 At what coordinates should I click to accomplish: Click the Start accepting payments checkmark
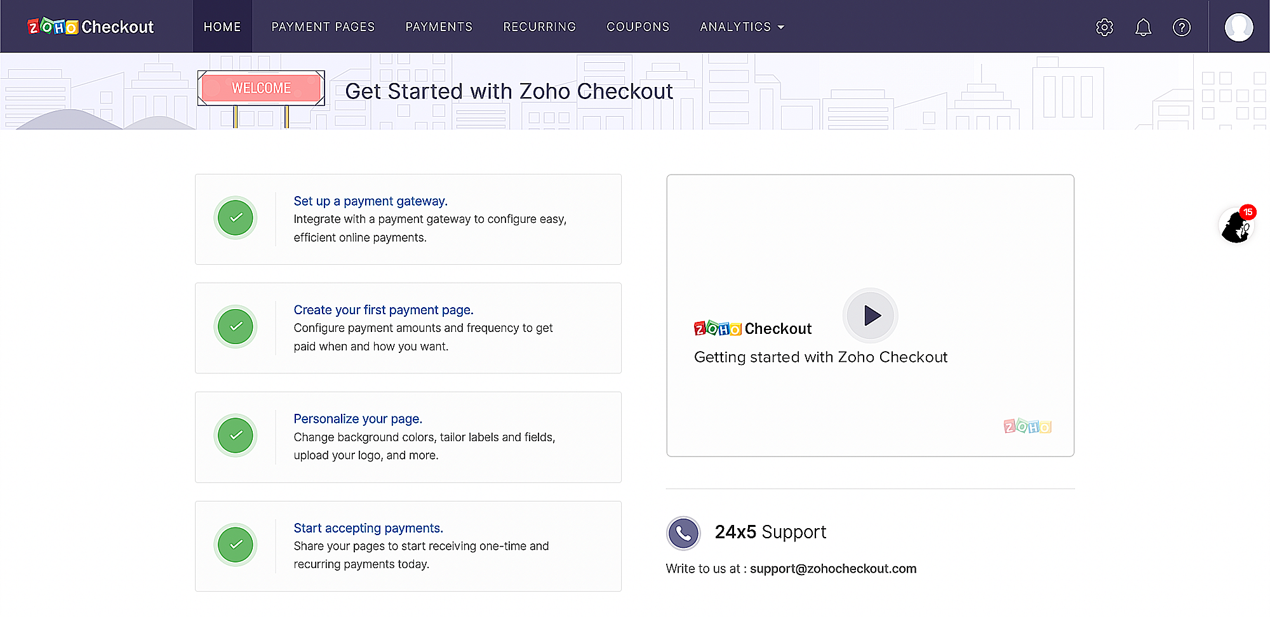[x=236, y=545]
